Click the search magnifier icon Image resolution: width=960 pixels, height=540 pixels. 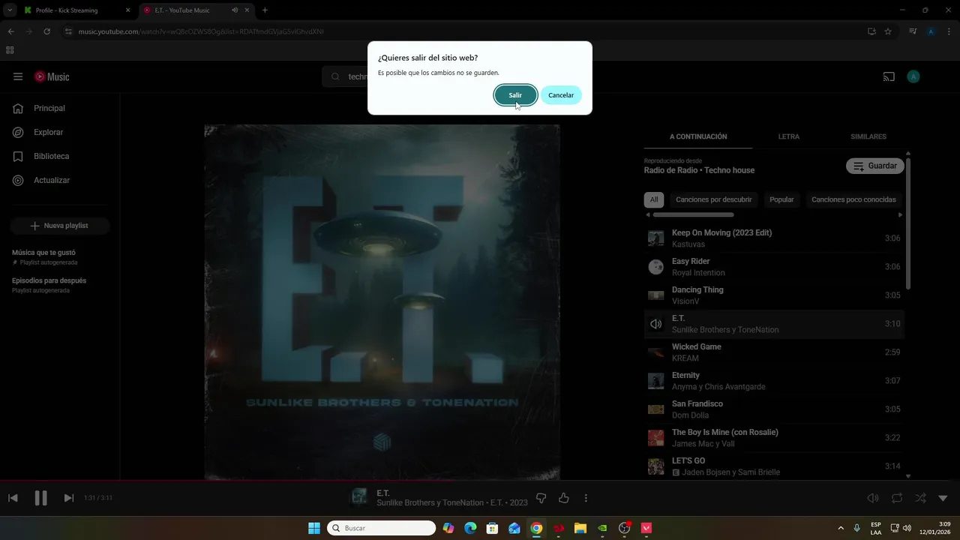tap(335, 76)
